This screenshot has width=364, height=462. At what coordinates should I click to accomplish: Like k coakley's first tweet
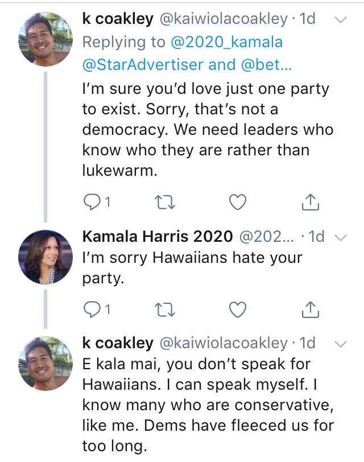point(238,201)
